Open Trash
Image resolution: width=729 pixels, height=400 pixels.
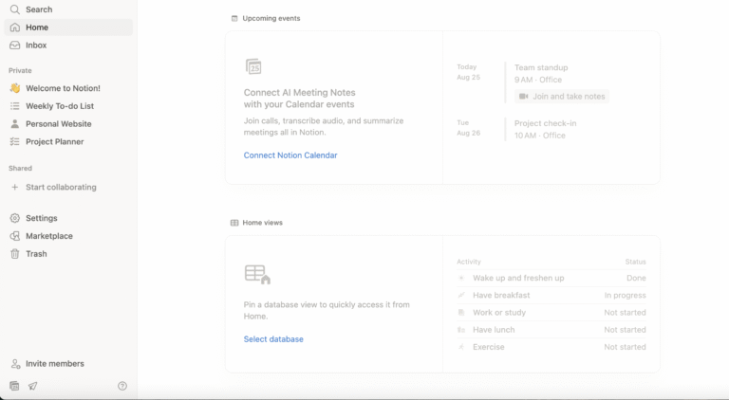click(x=68, y=254)
